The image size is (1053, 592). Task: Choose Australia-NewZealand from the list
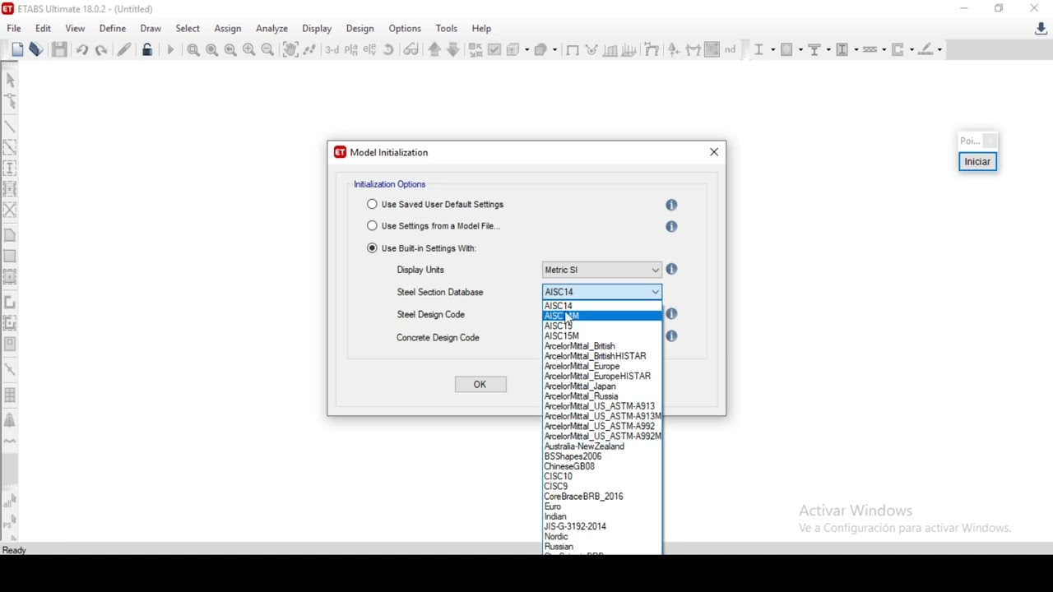pyautogui.click(x=602, y=446)
